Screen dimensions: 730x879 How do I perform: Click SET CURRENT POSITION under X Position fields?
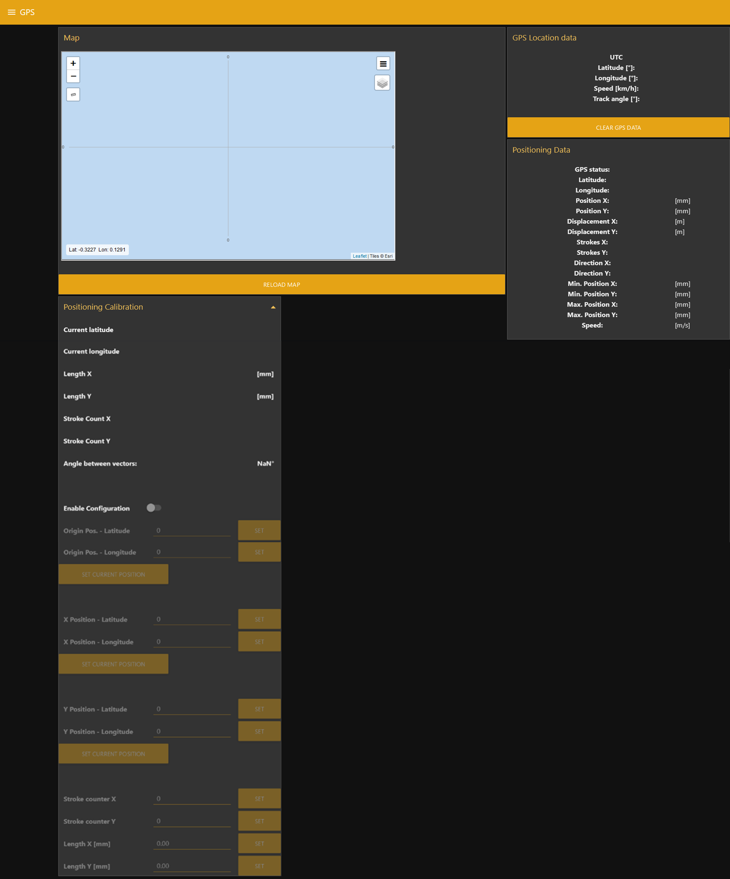[113, 664]
